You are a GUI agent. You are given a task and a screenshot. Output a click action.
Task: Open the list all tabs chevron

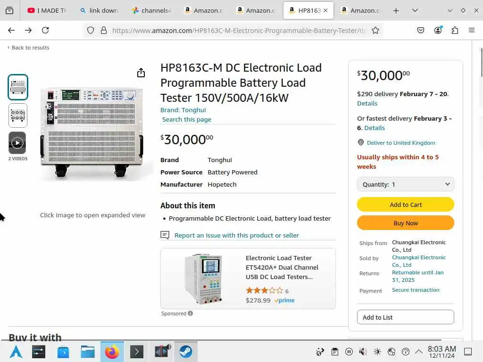click(x=415, y=10)
